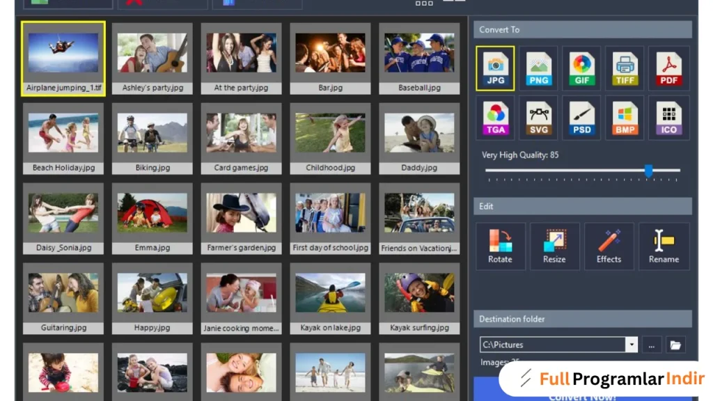This screenshot has width=713, height=401.
Task: Open the Effects edit tool
Action: tap(609, 246)
